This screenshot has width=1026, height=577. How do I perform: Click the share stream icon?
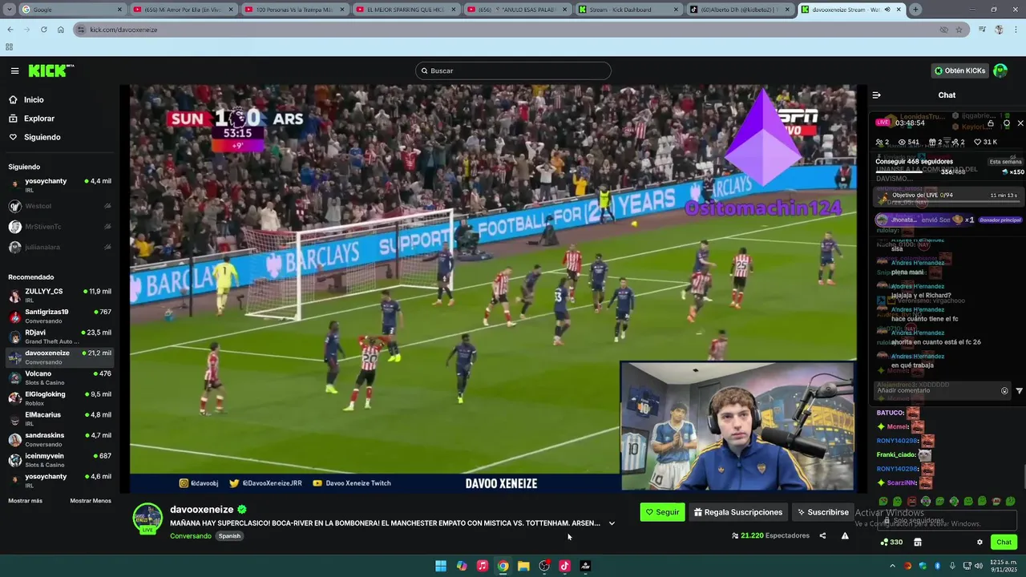click(x=822, y=535)
